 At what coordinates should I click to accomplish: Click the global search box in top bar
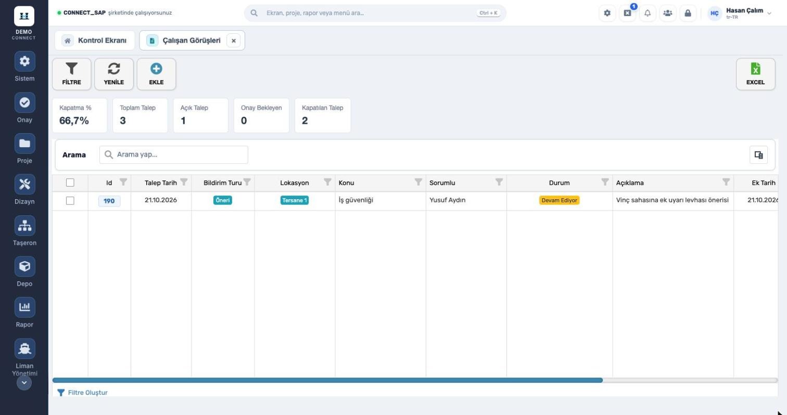pos(375,13)
